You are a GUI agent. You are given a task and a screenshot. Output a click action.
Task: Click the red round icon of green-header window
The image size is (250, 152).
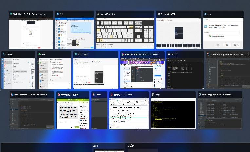coord(59,95)
